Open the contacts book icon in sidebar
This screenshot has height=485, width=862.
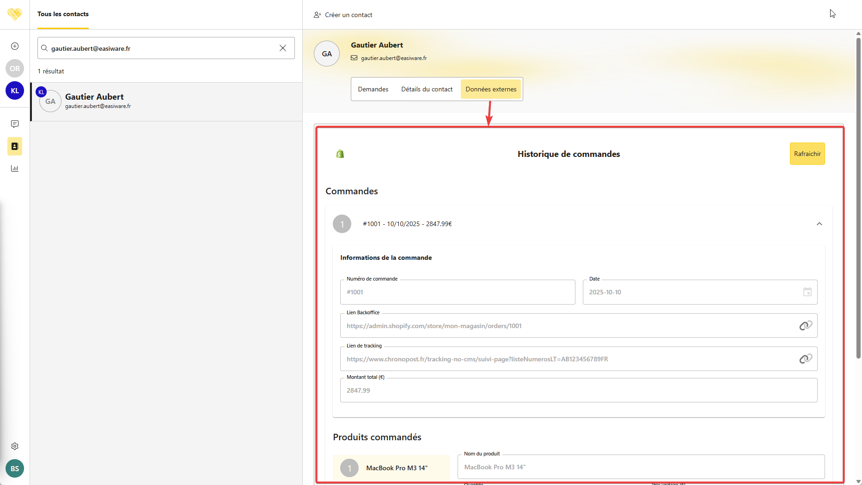15,146
